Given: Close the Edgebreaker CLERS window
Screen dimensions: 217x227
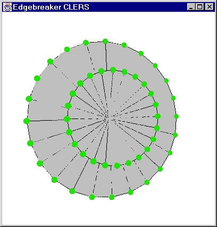Looking at the screenshot, I should [x=210, y=7].
